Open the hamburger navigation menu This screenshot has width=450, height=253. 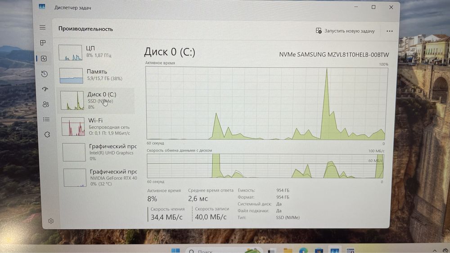click(x=42, y=27)
